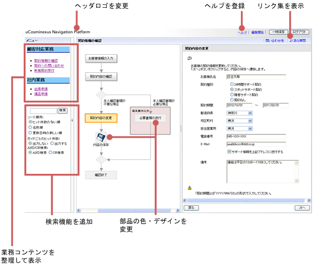The height and width of the screenshot is (266, 314).
Task: Select 出力しない for hit counts
Action: (x=30, y=143)
